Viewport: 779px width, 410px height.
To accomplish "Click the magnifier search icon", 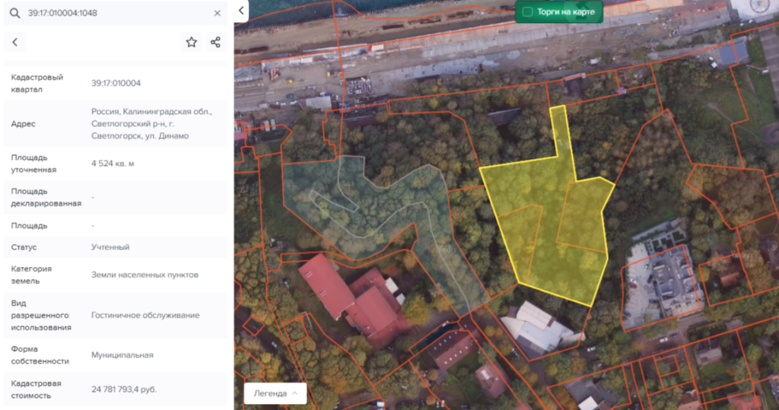I will point(14,13).
